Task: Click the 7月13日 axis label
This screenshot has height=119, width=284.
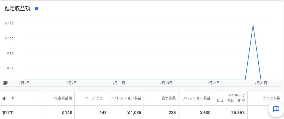Action: 119,83
